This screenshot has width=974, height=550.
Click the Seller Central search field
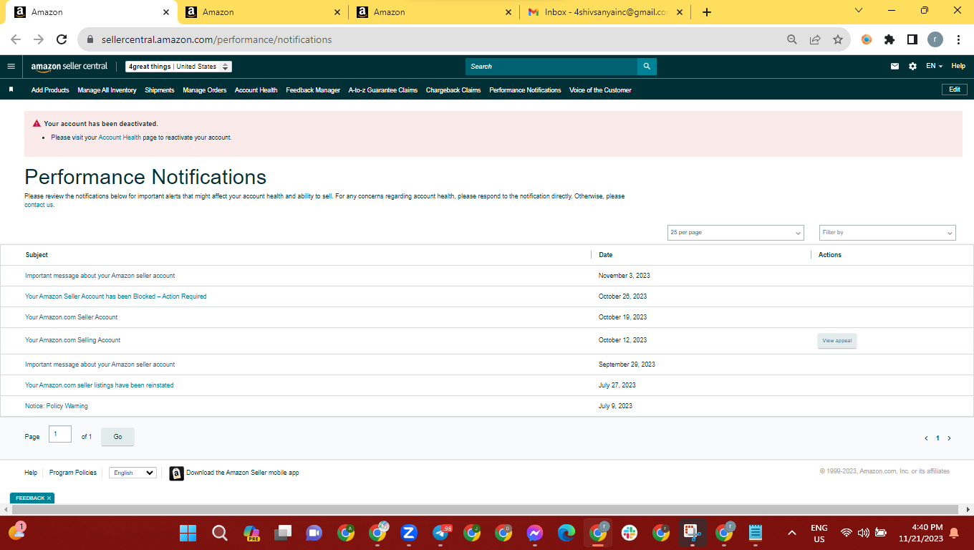click(x=551, y=67)
